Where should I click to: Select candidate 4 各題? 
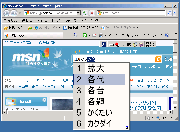(99, 102)
